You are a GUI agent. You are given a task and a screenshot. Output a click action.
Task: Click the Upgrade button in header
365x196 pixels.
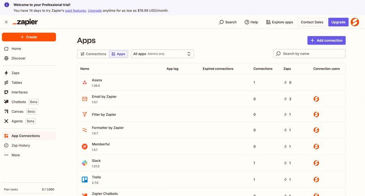click(x=338, y=22)
